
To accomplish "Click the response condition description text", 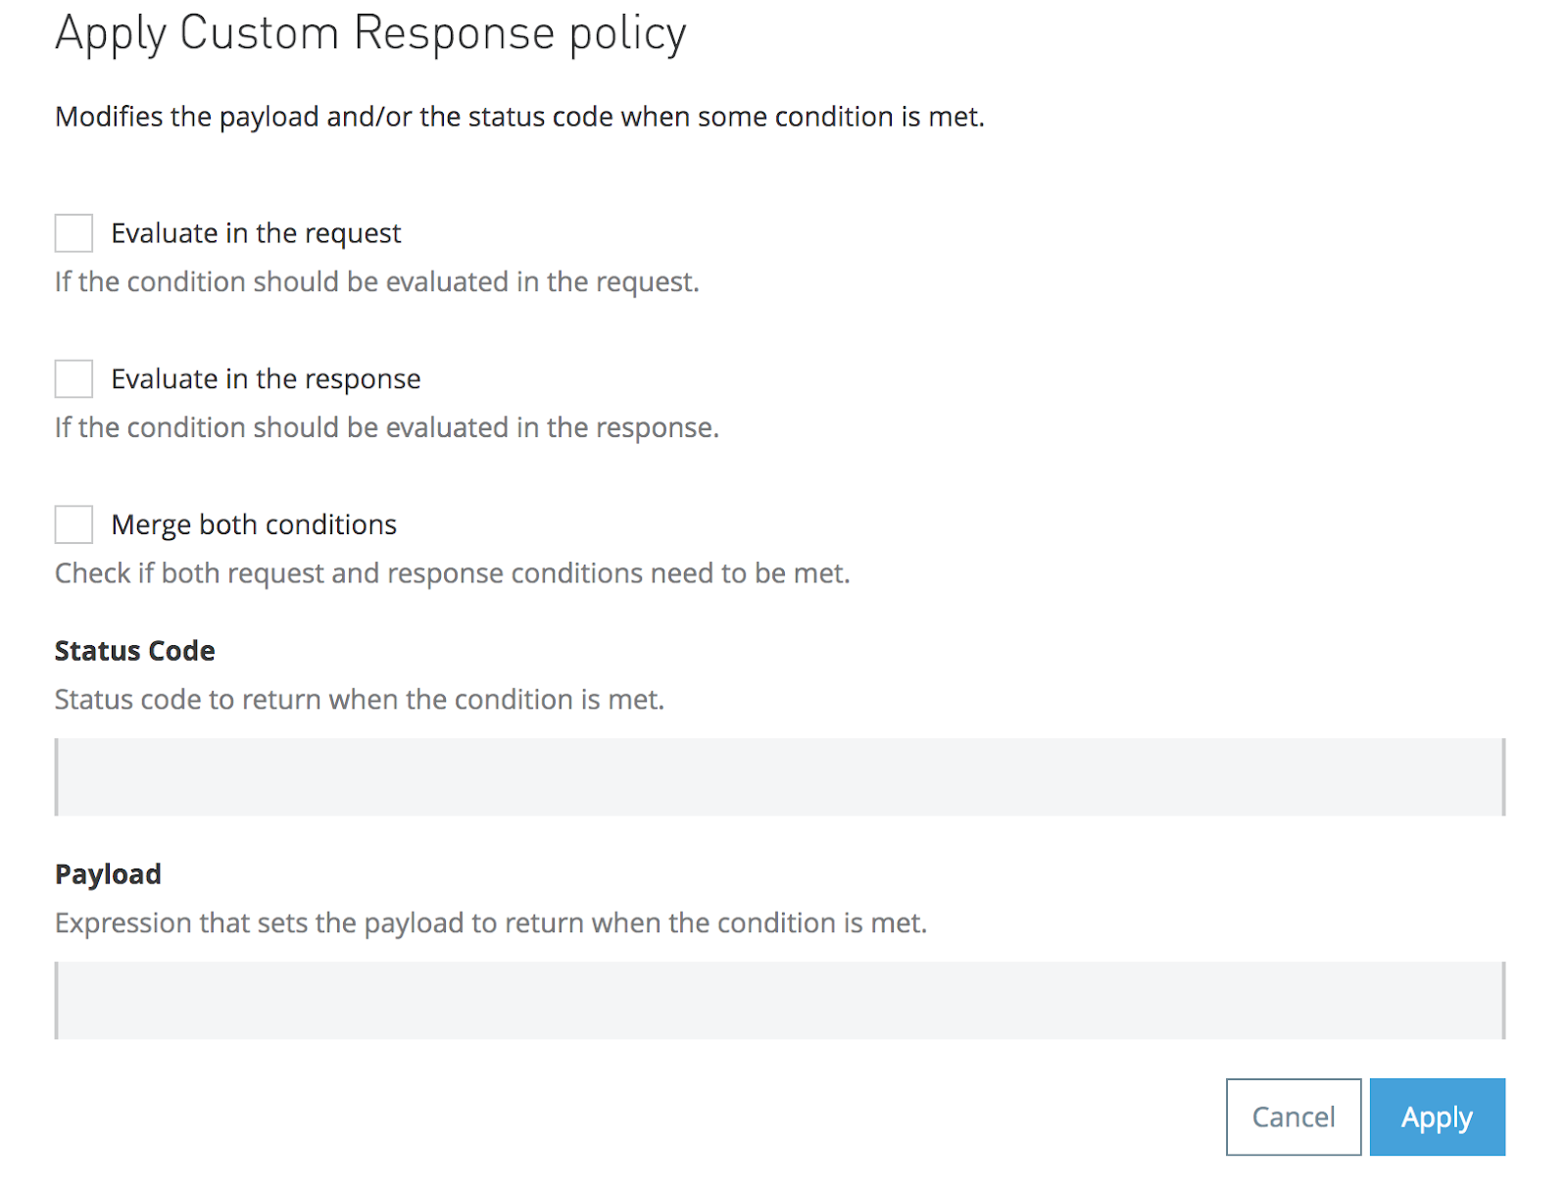I will [x=387, y=427].
